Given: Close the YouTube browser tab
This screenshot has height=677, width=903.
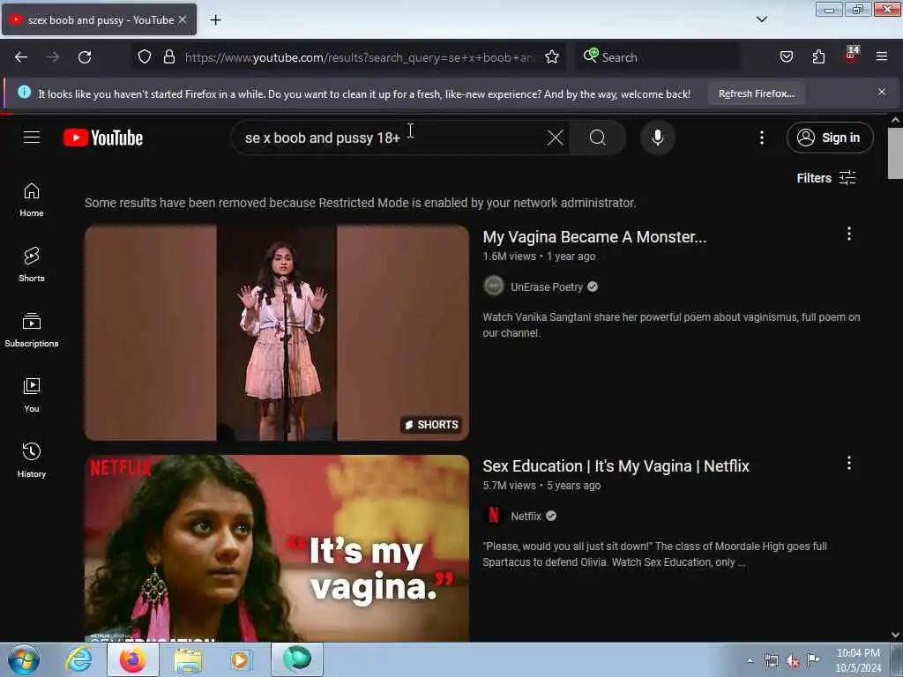Looking at the screenshot, I should 183,19.
